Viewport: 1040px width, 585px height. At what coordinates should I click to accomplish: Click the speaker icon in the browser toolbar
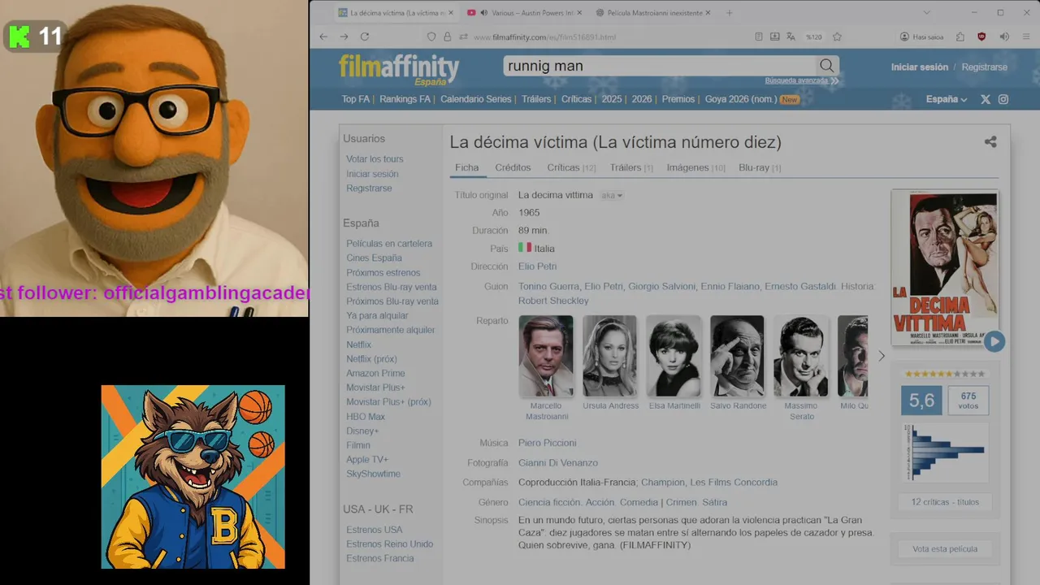[1004, 37]
